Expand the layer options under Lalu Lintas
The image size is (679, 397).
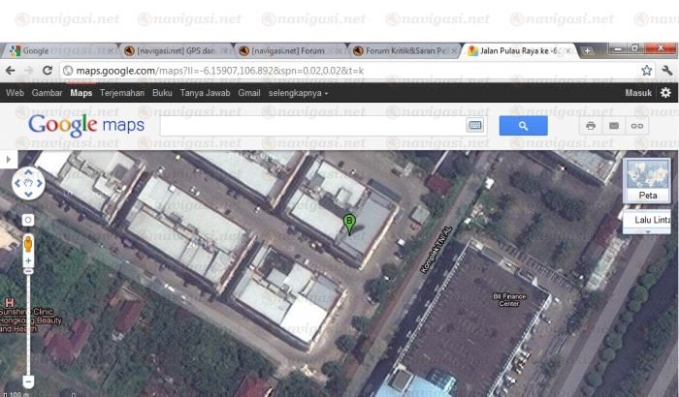point(648,233)
